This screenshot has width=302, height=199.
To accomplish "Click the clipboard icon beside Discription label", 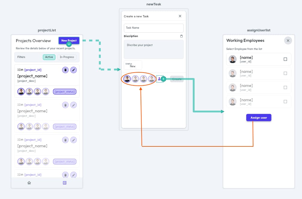I will (181, 36).
